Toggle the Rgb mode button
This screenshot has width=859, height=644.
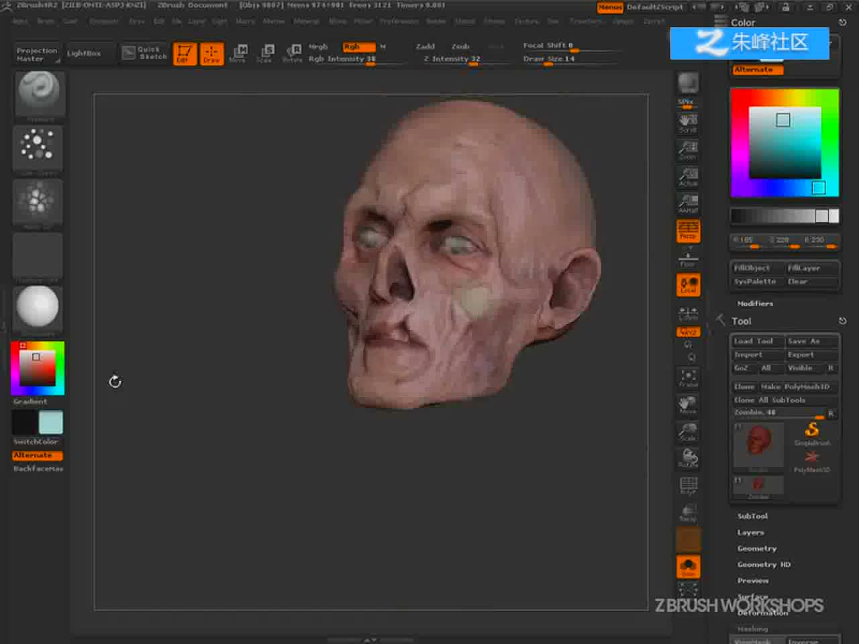pos(358,47)
